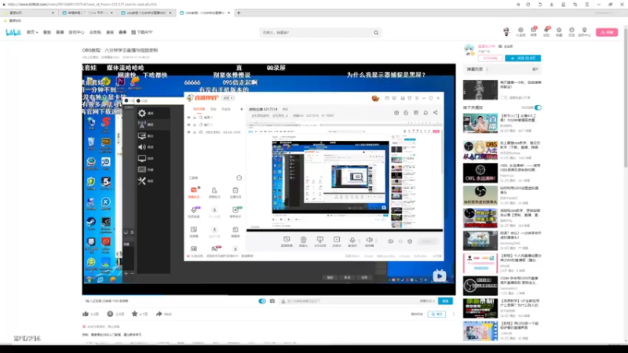
Task: Open the 创作中心 lightbulb icon
Action: (584, 32)
